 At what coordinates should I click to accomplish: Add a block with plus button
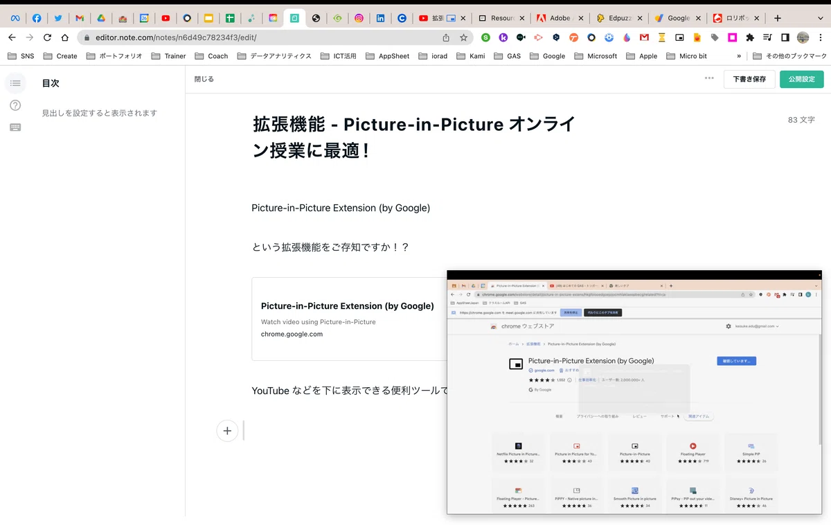pyautogui.click(x=227, y=430)
